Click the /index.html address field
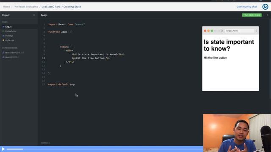Viewport: 271px width, 152px height. (x=240, y=31)
